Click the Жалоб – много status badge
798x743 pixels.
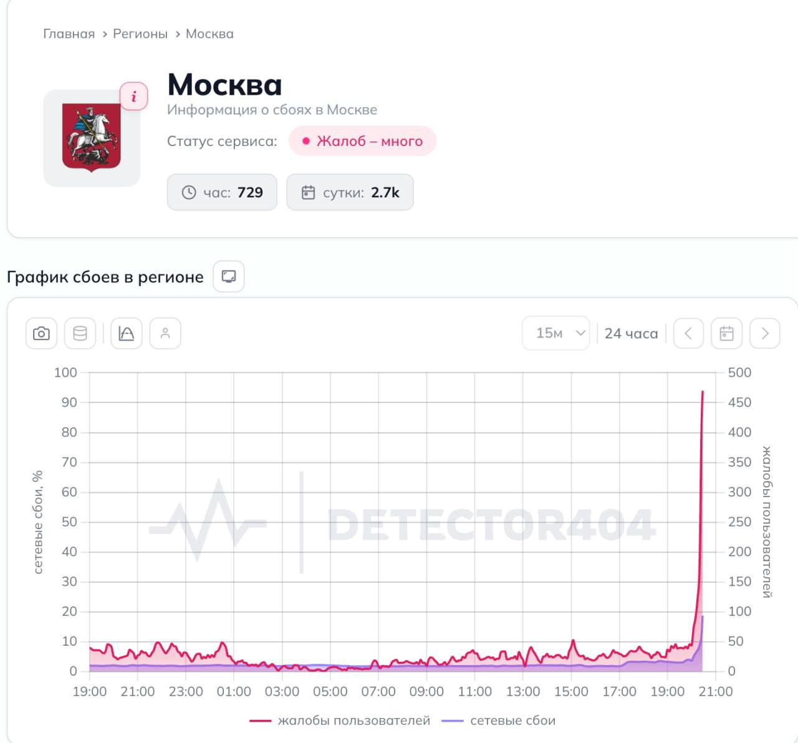(x=362, y=141)
